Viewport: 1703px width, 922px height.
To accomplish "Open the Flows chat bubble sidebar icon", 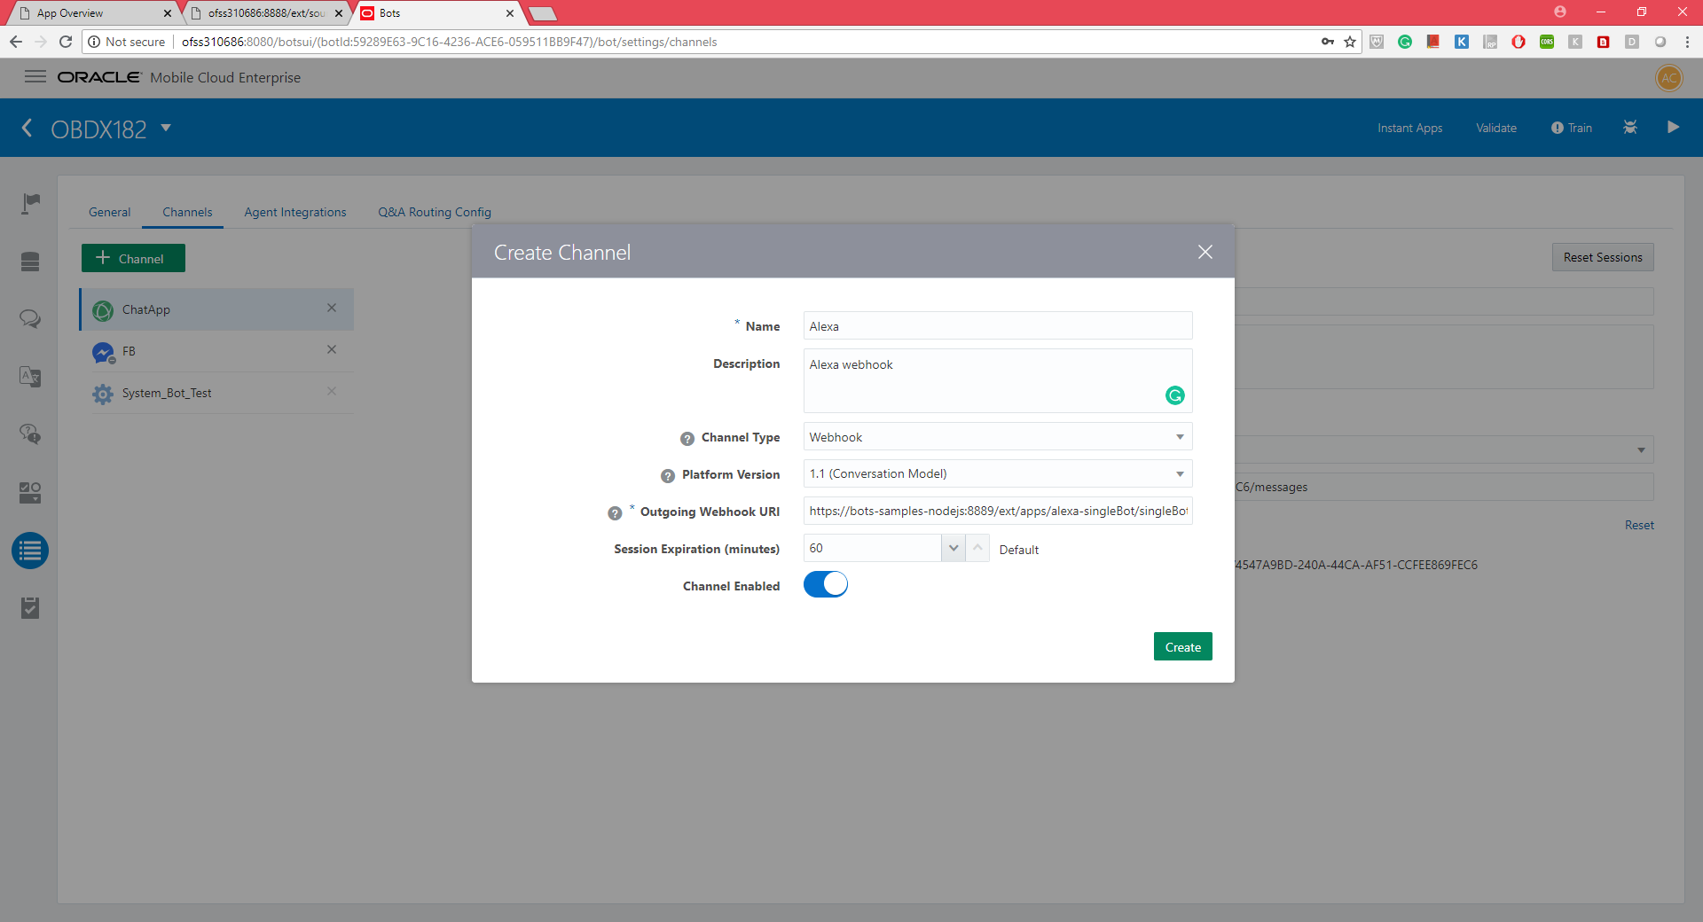I will click(x=30, y=319).
